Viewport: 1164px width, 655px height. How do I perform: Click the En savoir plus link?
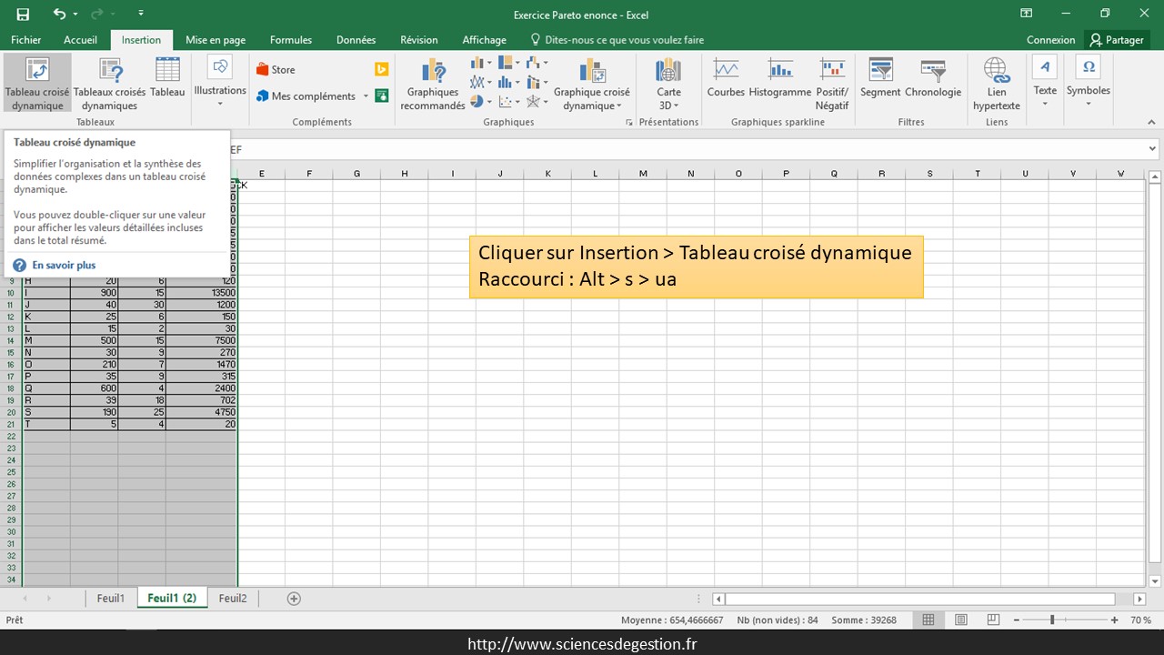[64, 265]
